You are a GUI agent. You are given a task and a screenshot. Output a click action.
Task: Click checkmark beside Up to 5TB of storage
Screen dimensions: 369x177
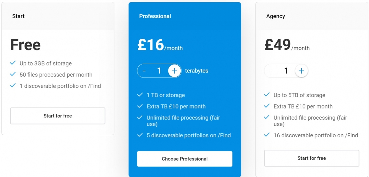tap(267, 95)
